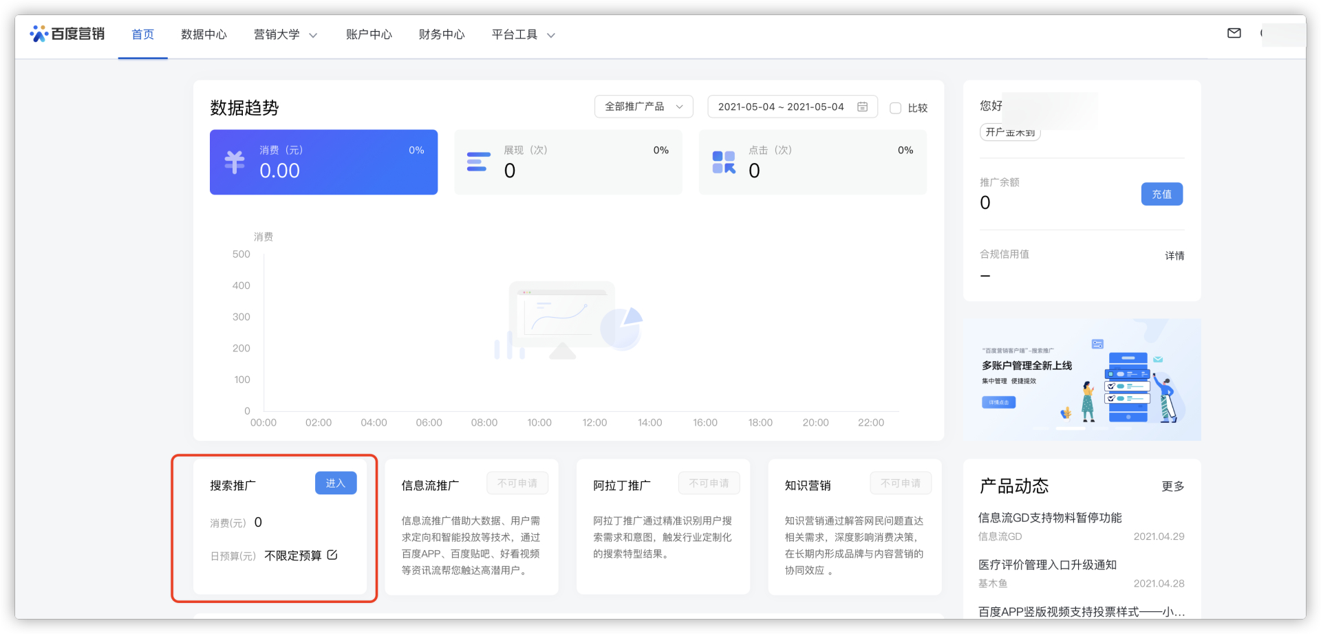Open 平台工具 menu item
This screenshot has height=634, width=1321.
(515, 34)
